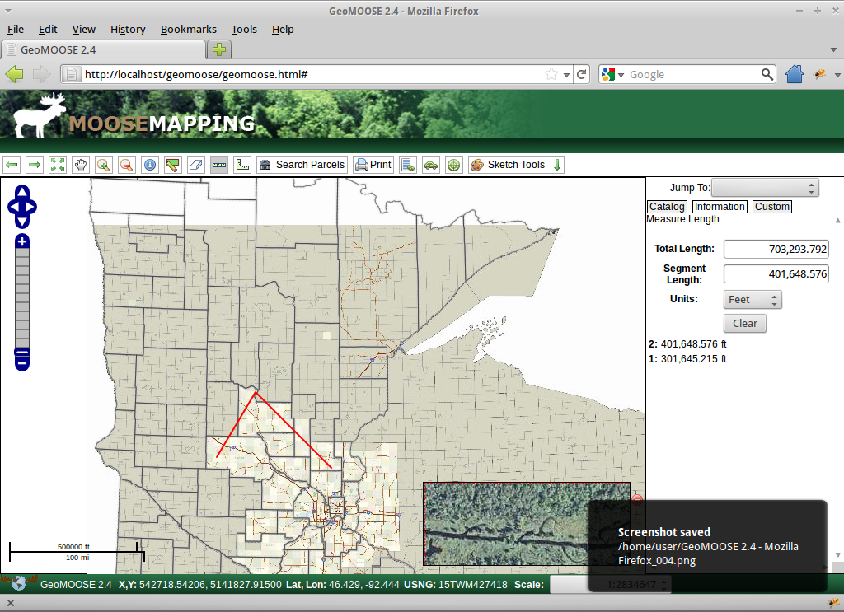Switch to the Information tab
Screen dimensions: 844x612
click(720, 207)
